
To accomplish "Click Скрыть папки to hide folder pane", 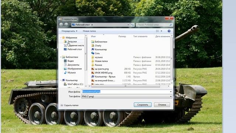I will (x=70, y=105).
